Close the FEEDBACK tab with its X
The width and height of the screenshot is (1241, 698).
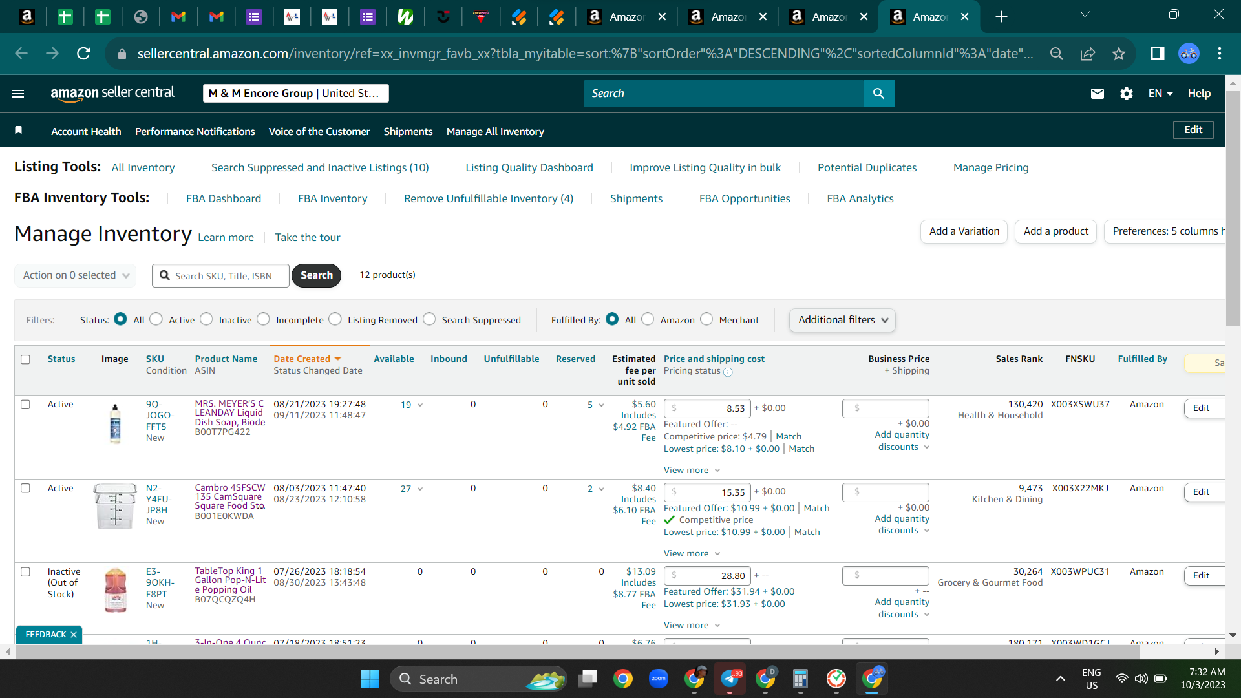pos(74,635)
